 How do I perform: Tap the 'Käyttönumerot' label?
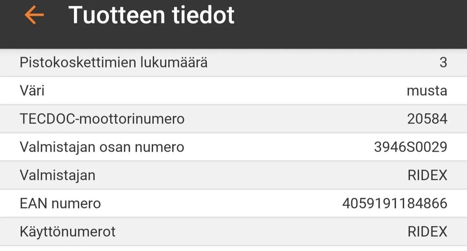click(68, 232)
